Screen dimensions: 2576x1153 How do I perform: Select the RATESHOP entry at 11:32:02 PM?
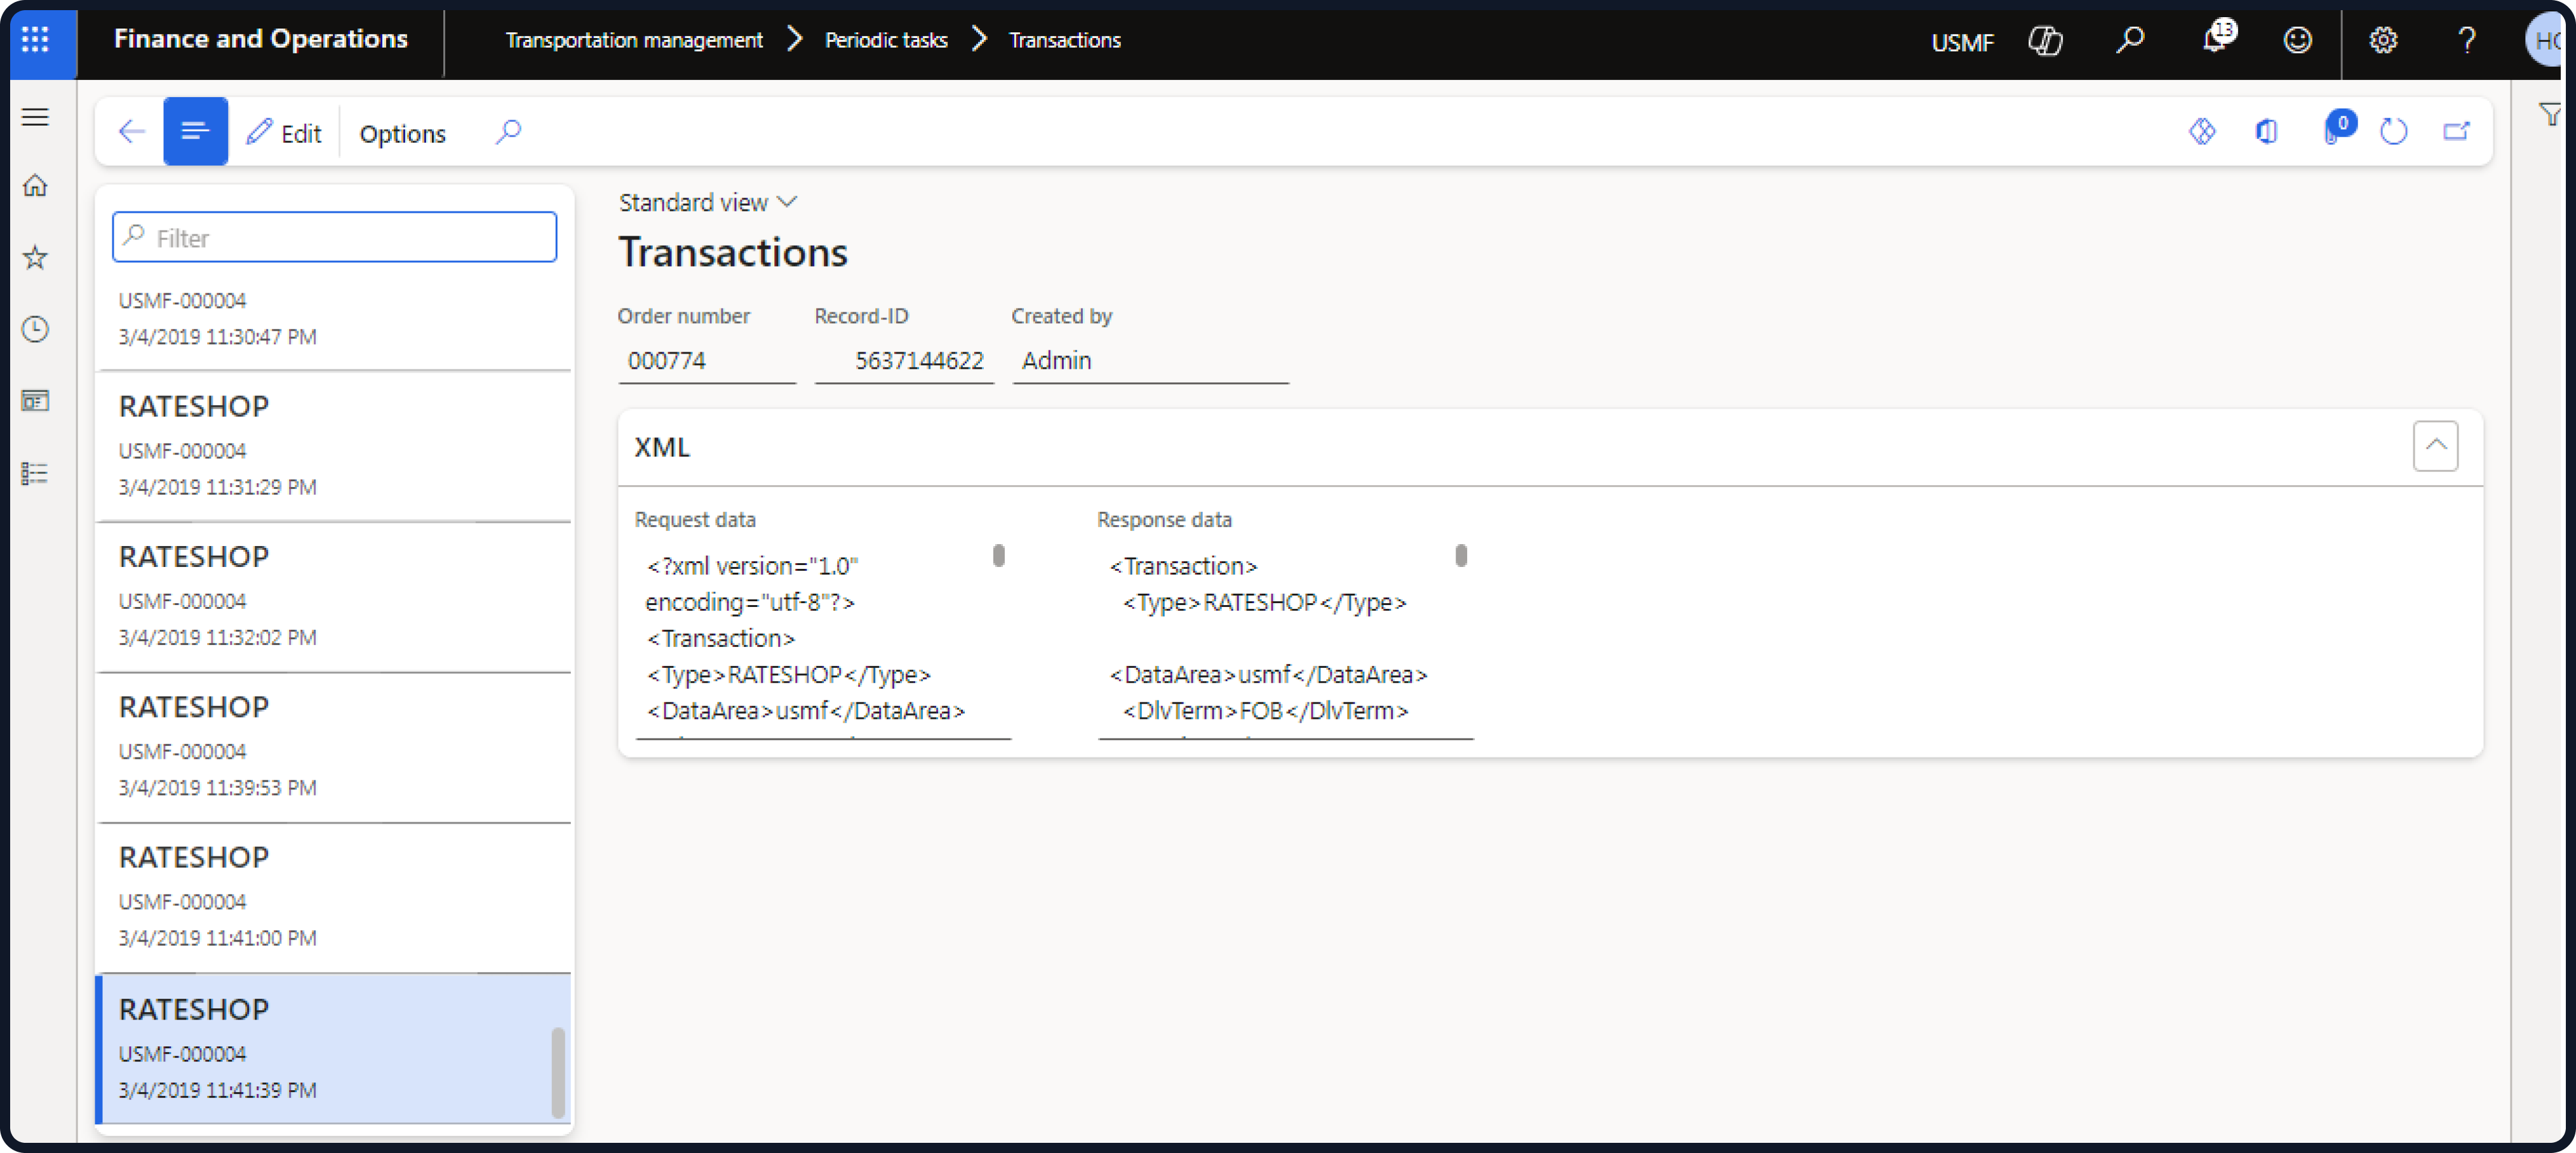333,597
